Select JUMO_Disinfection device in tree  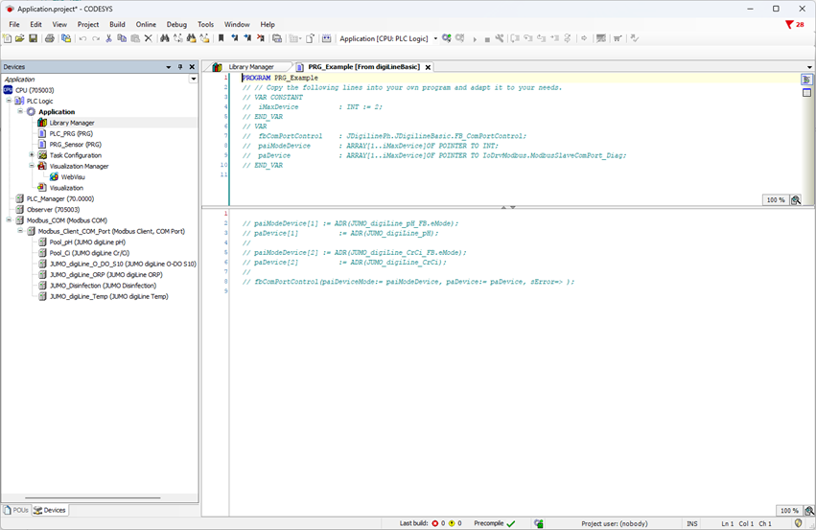(103, 286)
